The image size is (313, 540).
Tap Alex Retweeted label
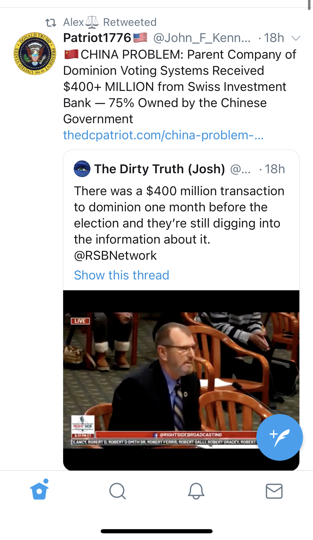[110, 22]
